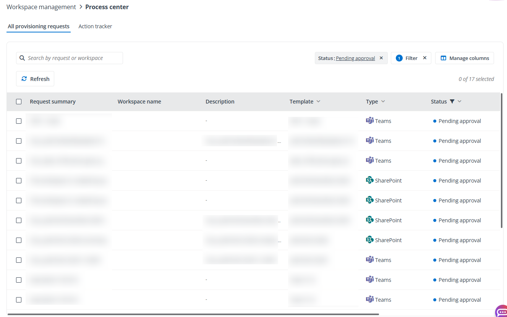The height and width of the screenshot is (317, 507).
Task: Click the Refresh icon
Action: [x=25, y=78]
